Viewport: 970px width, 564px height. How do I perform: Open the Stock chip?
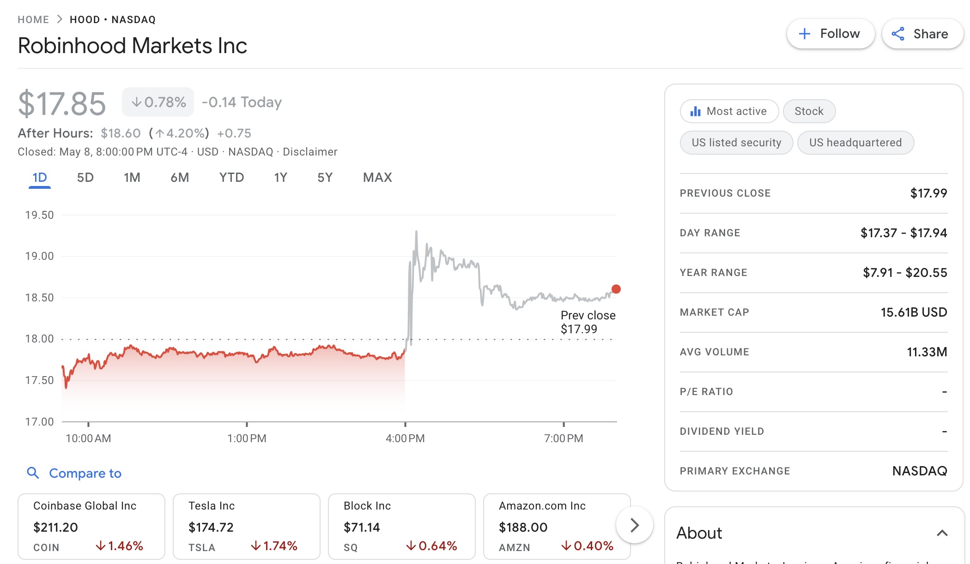809,111
